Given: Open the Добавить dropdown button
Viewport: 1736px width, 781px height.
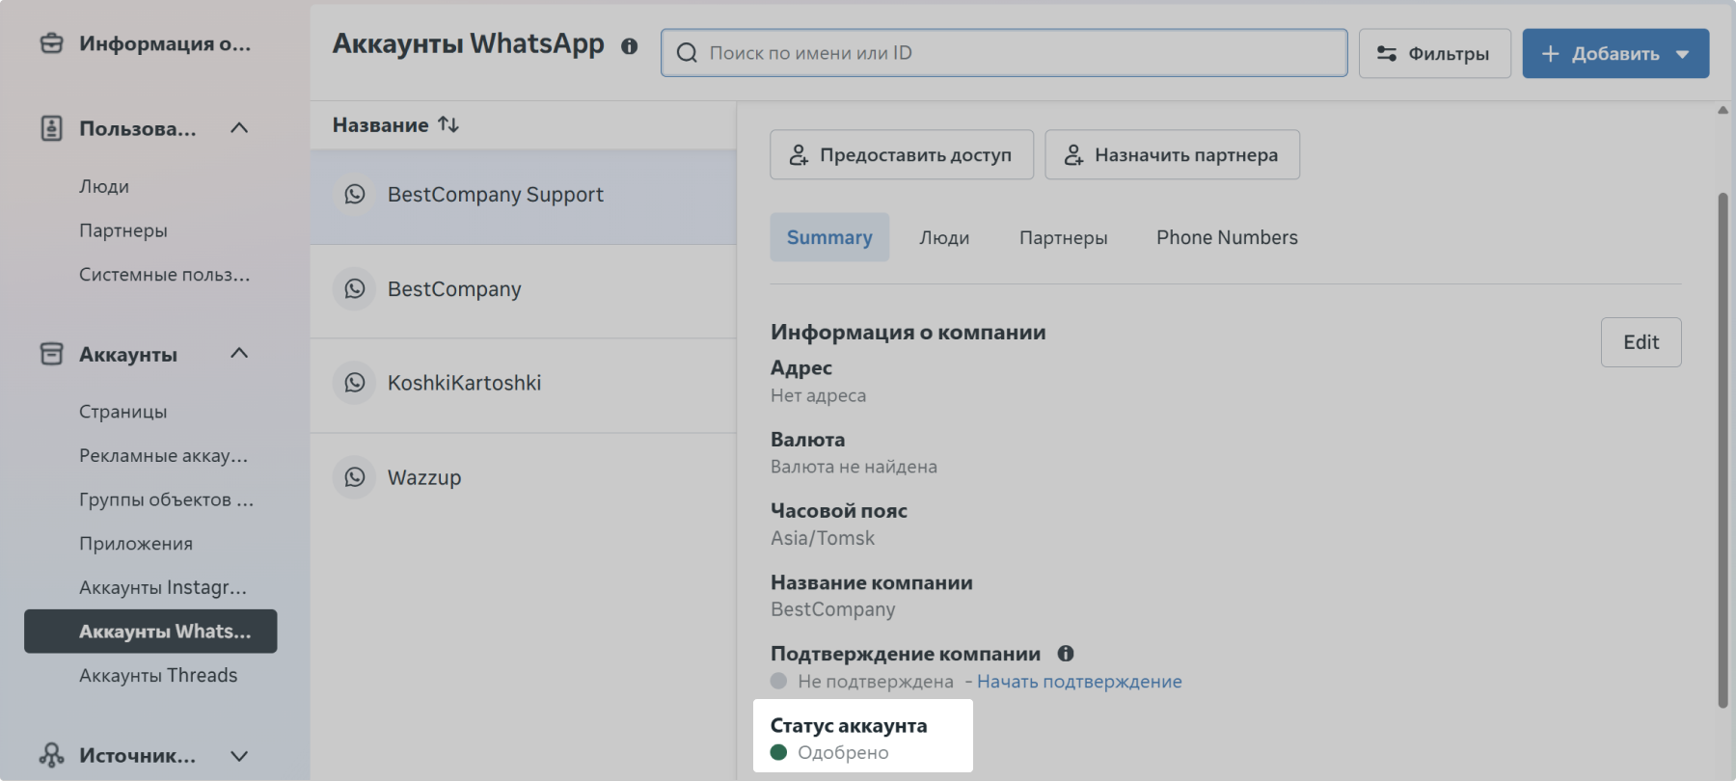Looking at the screenshot, I should (1615, 53).
